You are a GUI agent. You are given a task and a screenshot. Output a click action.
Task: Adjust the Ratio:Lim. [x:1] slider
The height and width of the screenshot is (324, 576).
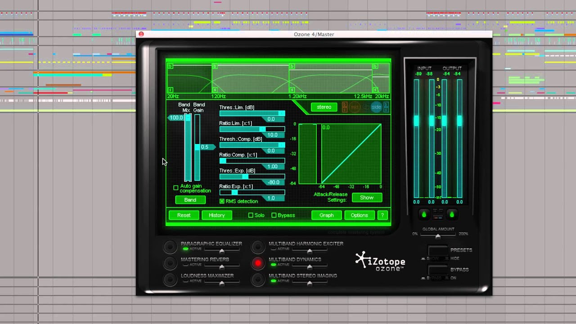coord(252,129)
